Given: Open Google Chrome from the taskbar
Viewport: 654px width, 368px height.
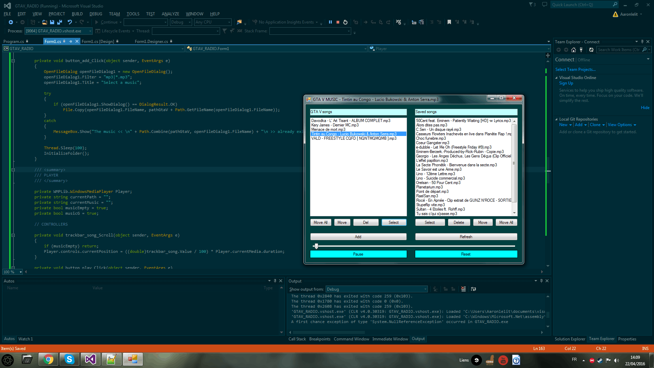Looking at the screenshot, I should [x=48, y=359].
